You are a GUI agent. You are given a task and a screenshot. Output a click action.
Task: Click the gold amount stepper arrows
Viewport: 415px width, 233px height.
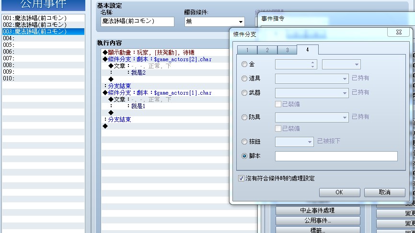pyautogui.click(x=312, y=64)
